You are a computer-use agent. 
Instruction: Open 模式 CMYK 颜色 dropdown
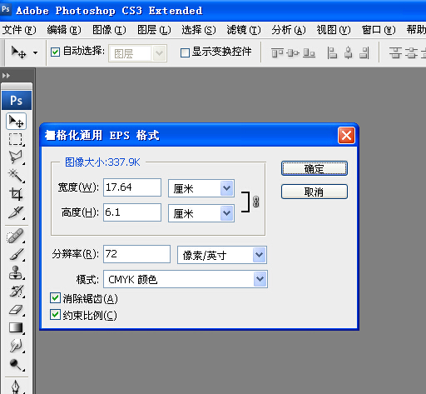point(186,279)
